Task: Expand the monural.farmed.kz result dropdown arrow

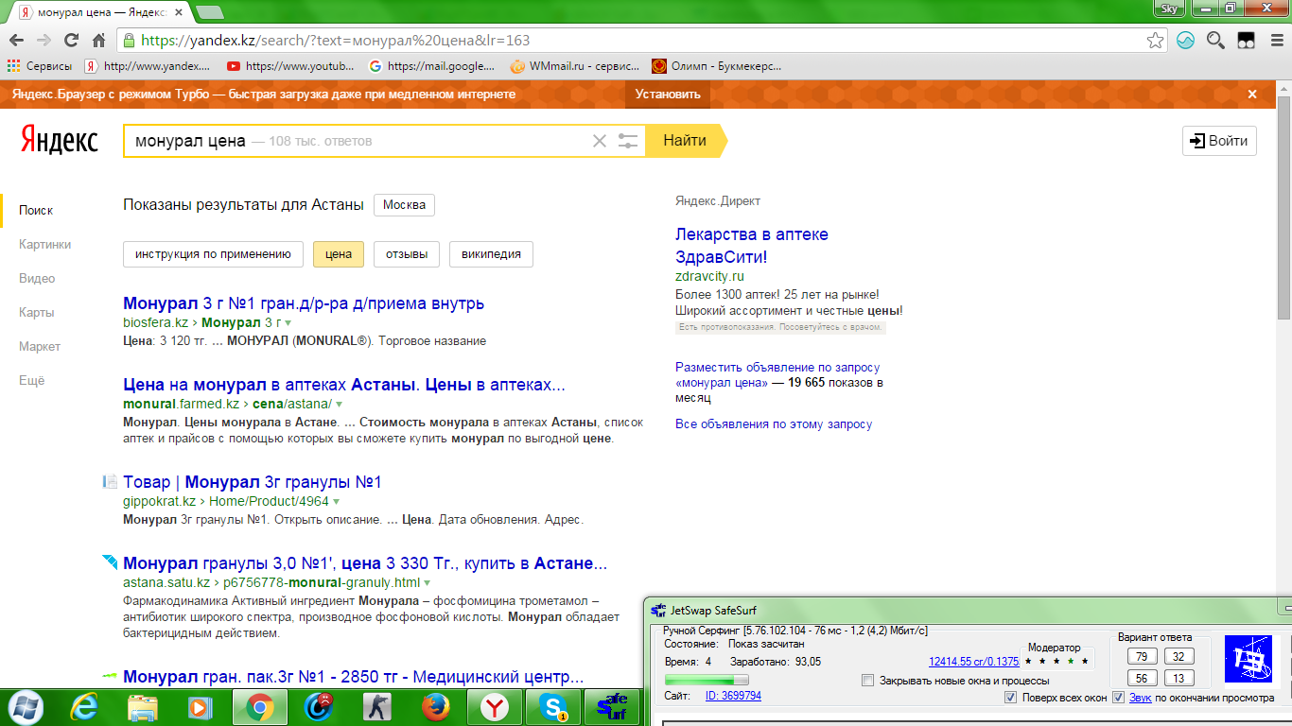Action: (x=339, y=405)
